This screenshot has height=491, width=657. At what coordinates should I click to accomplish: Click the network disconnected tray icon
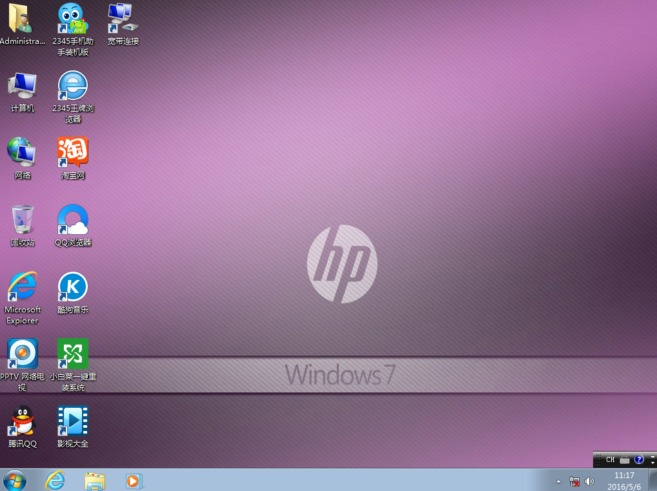pos(574,481)
